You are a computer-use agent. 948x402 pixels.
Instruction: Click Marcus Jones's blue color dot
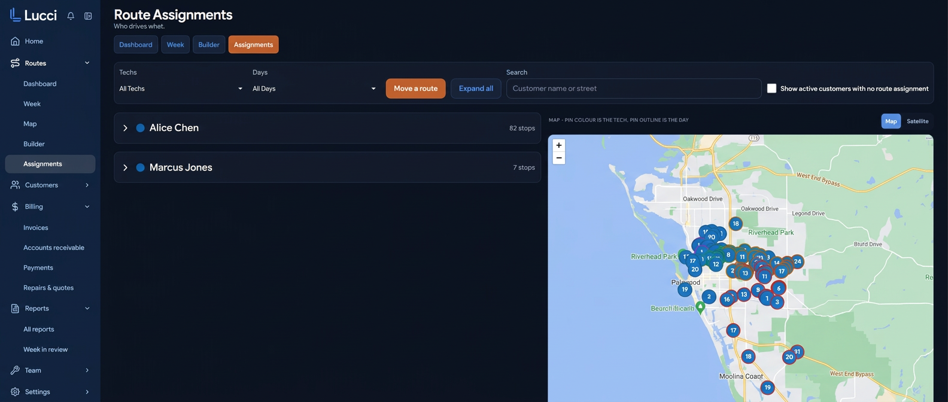(x=140, y=167)
